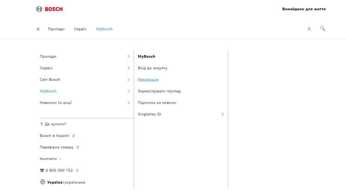Expand the Прилади submenu chevron
346x191 pixels.
(x=128, y=57)
